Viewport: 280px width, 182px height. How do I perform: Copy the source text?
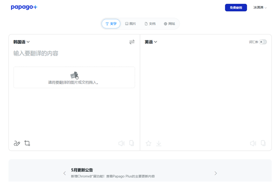coord(132,143)
